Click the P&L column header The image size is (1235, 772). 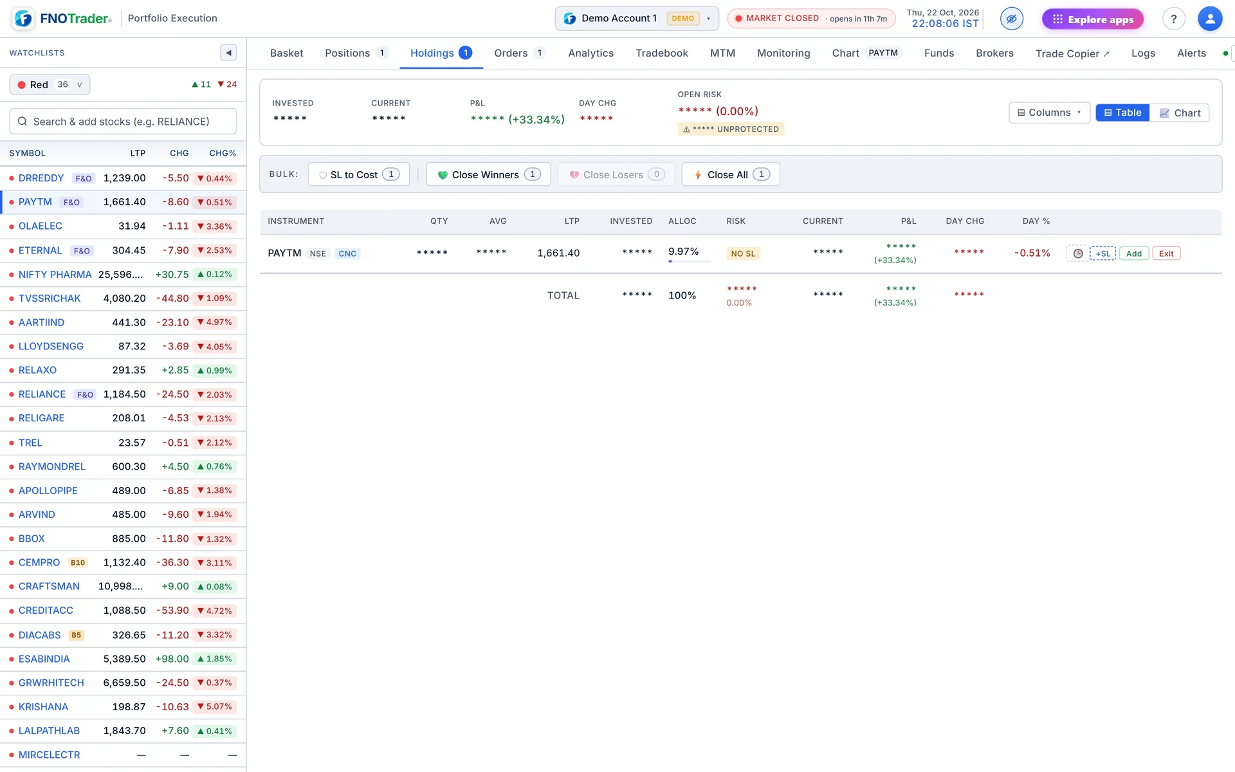pyautogui.click(x=908, y=221)
